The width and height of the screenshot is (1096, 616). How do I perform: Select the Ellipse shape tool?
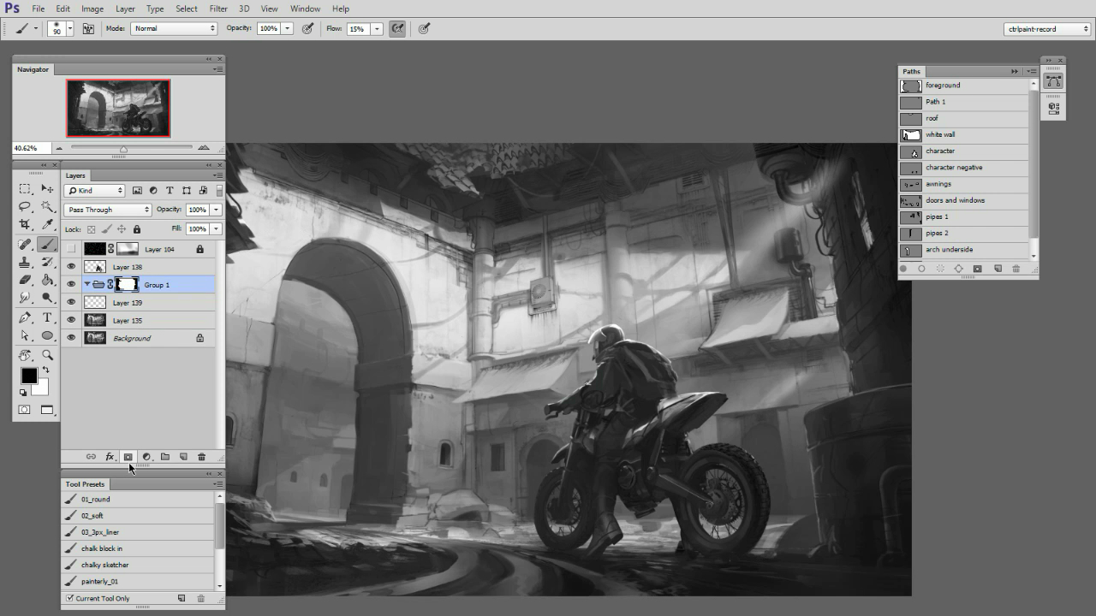(x=48, y=336)
